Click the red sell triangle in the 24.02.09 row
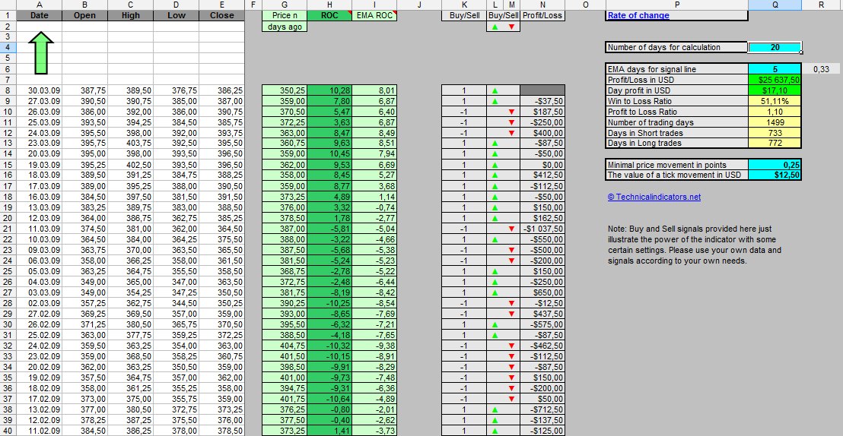This screenshot has width=843, height=436. (x=511, y=346)
